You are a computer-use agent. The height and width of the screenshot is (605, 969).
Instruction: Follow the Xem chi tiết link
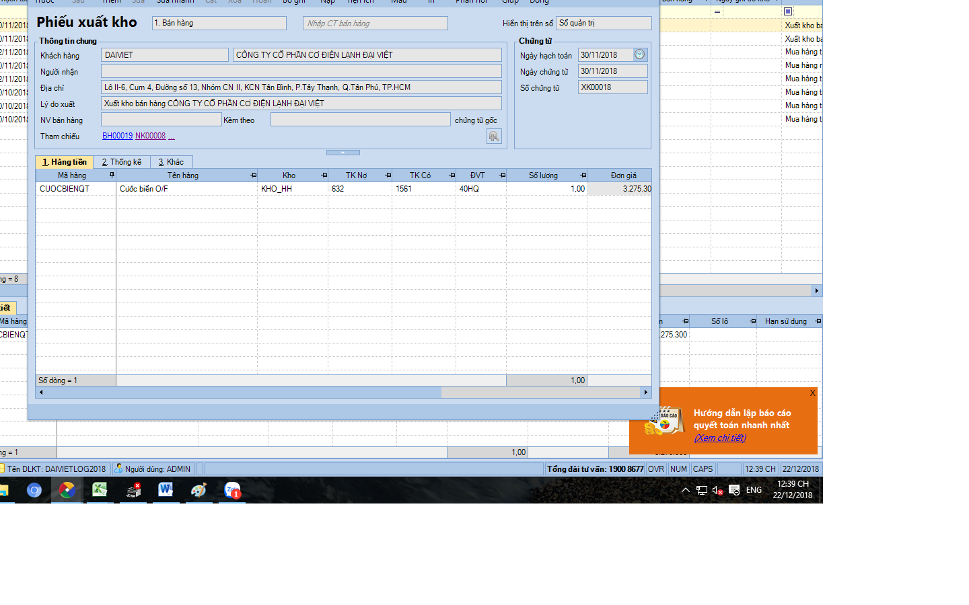point(720,438)
